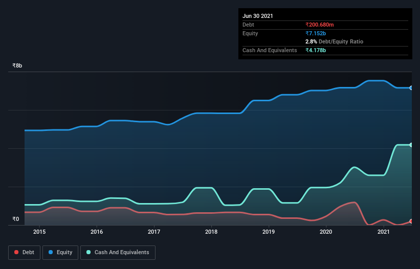The width and height of the screenshot is (420, 269).
Task: Click the Debt endpoint marker on chart
Action: click(411, 221)
